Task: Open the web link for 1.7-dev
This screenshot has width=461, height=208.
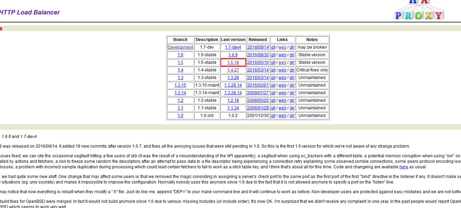Action: pos(282,47)
